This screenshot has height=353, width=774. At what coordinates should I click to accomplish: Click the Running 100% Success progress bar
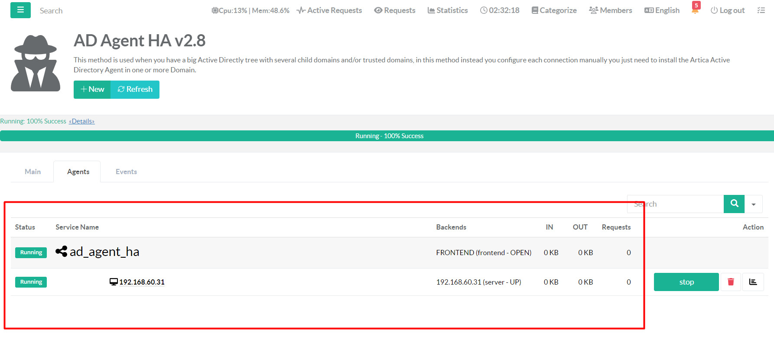[x=387, y=136]
